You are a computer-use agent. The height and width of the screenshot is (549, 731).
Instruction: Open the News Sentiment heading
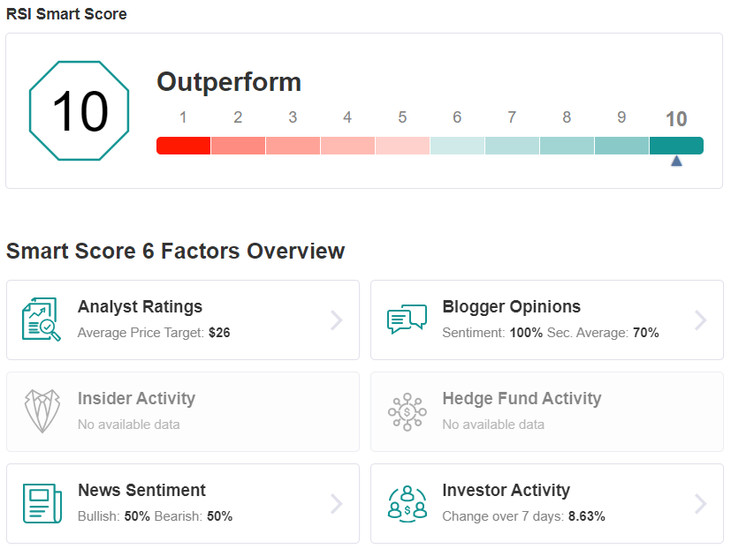(x=141, y=490)
